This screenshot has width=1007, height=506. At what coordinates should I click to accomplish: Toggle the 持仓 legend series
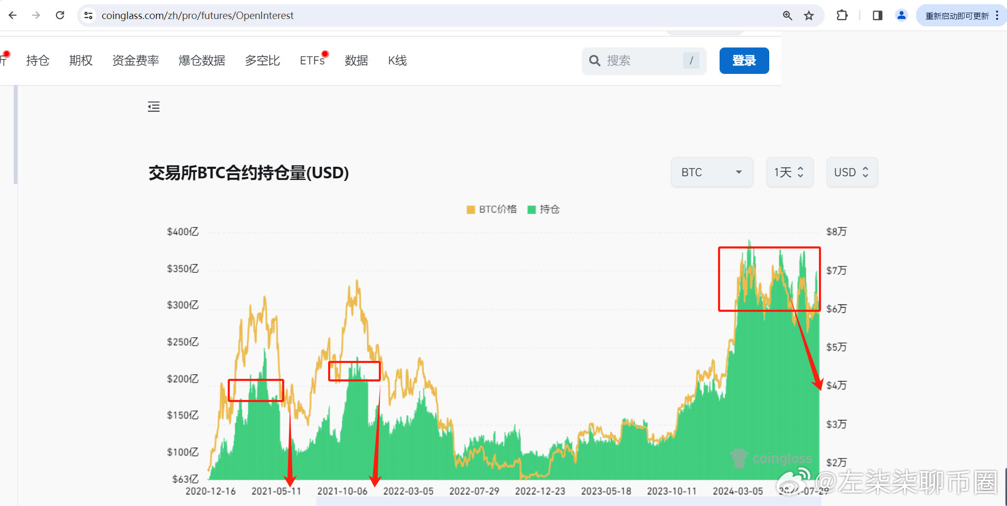point(544,209)
